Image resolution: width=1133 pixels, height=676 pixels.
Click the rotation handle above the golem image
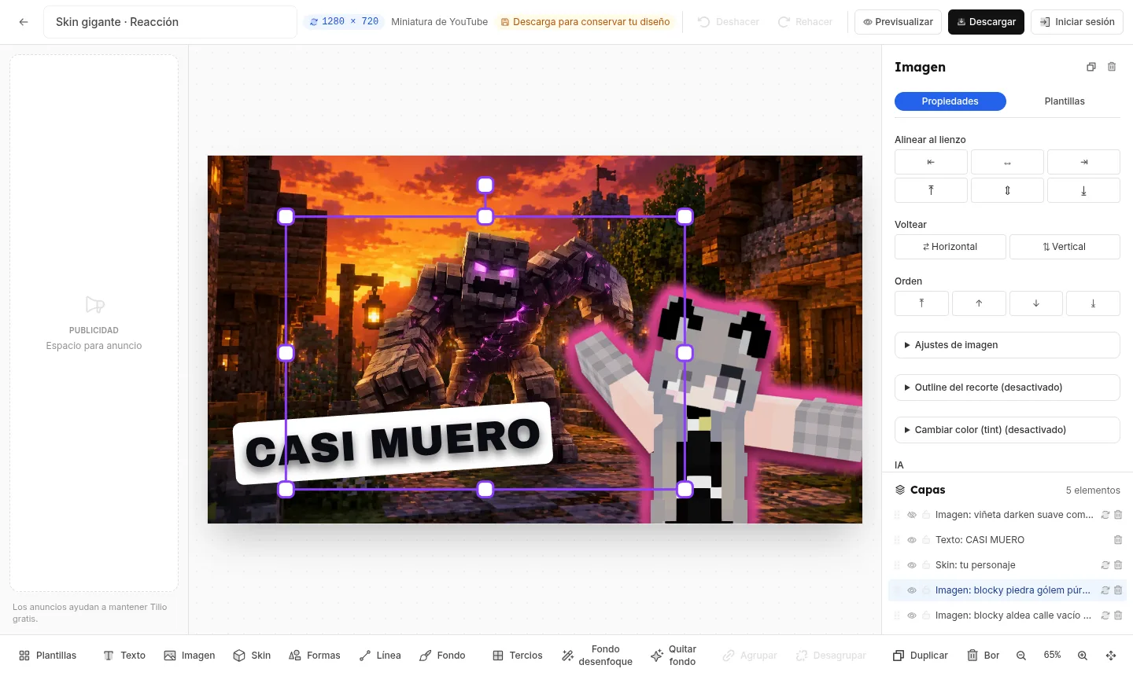tap(485, 185)
